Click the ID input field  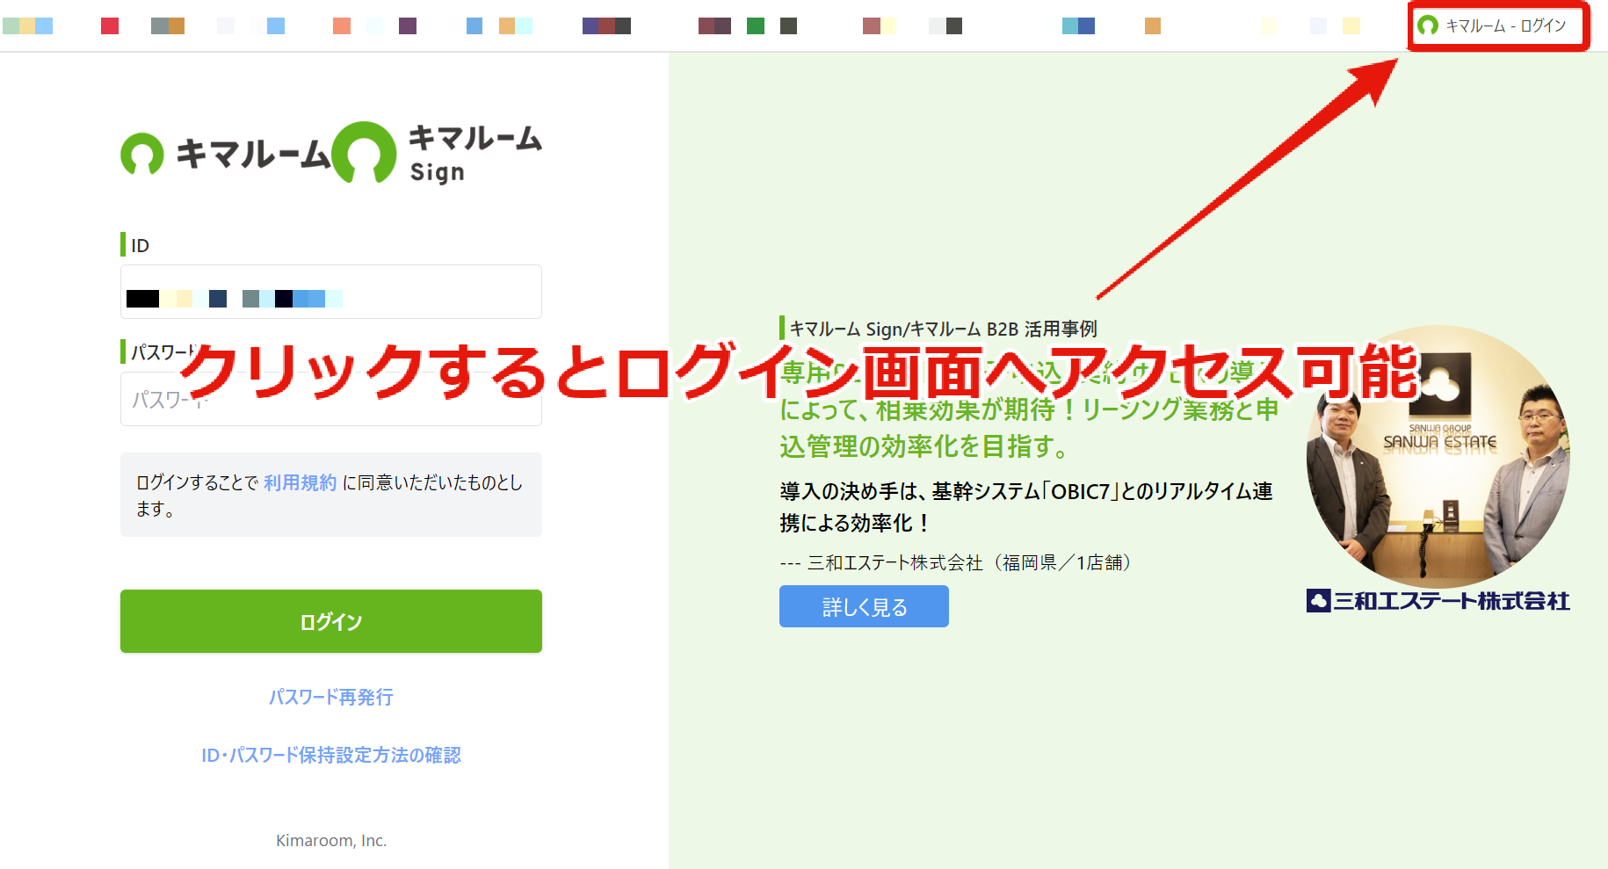pos(331,292)
